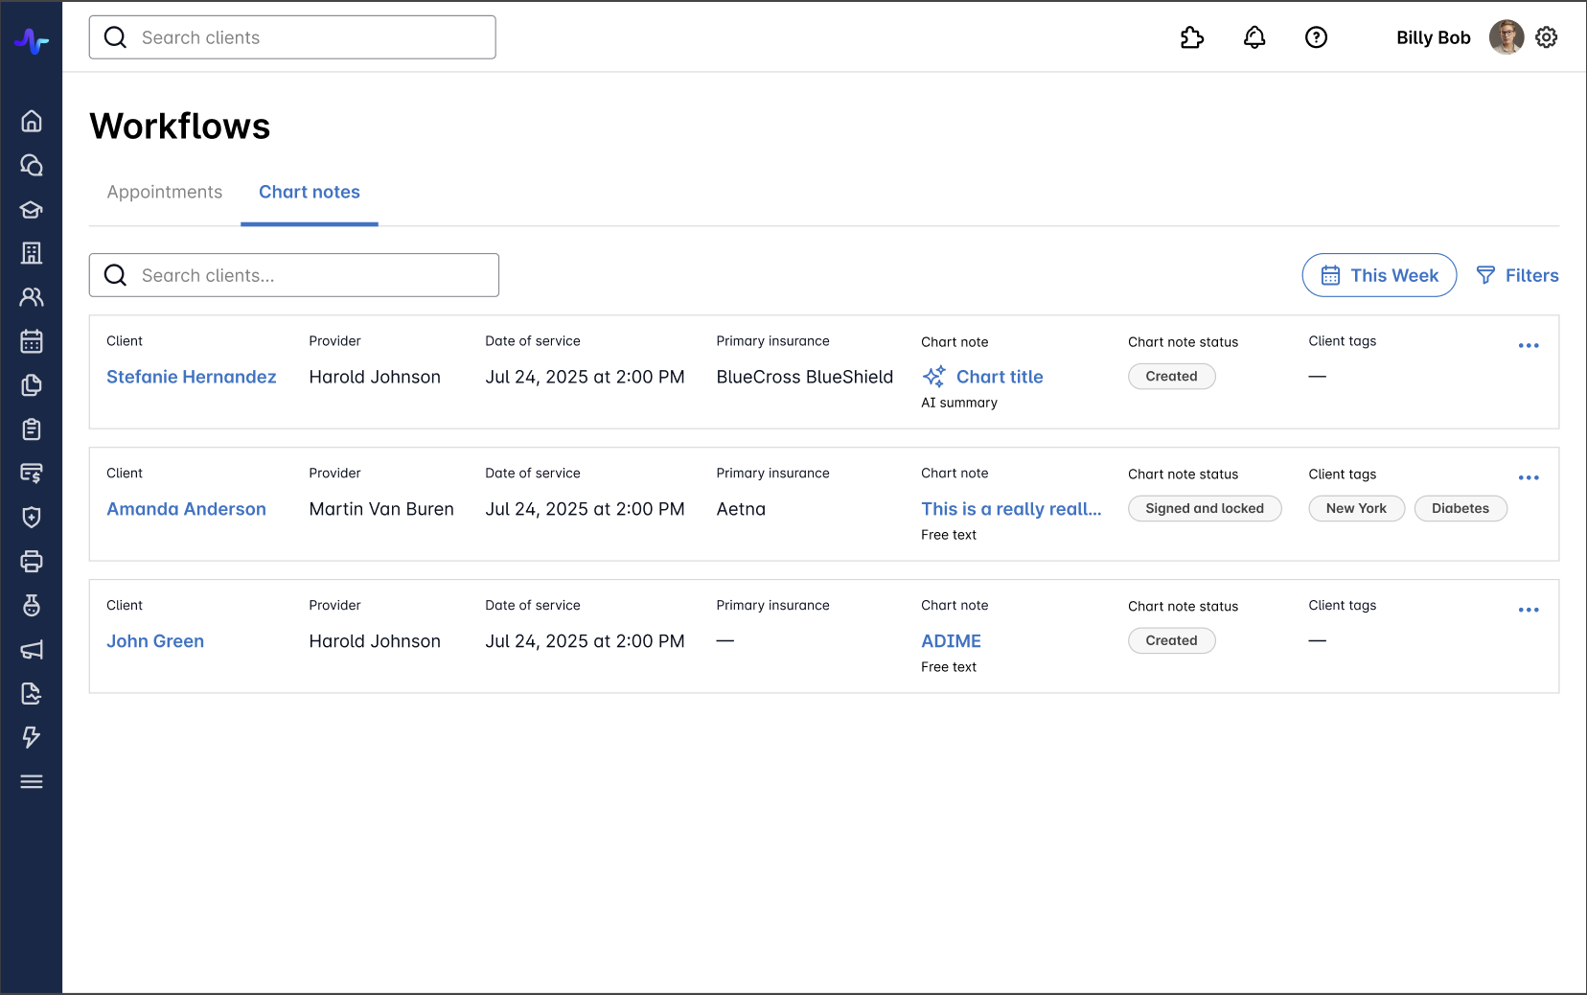Open the calendar icon in sidebar

[32, 341]
